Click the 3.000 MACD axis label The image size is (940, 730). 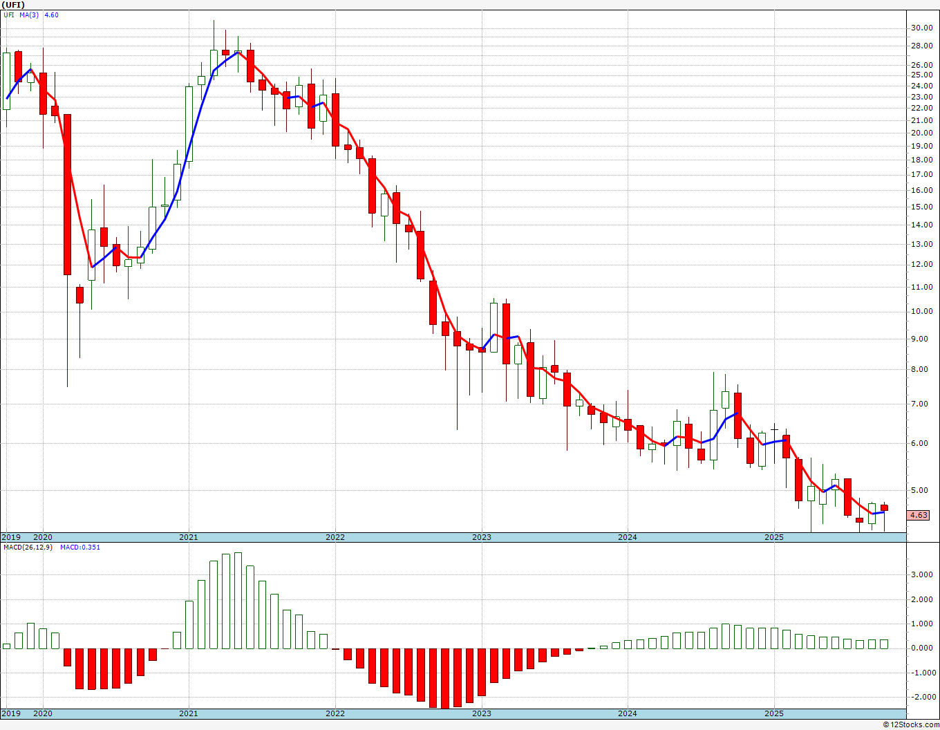[921, 574]
